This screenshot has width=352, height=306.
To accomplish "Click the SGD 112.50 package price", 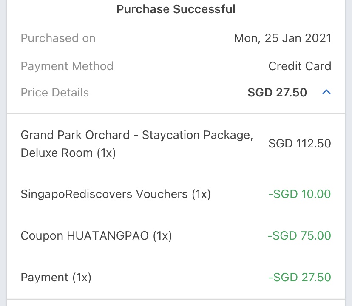I will (x=299, y=144).
